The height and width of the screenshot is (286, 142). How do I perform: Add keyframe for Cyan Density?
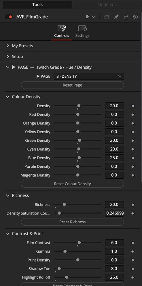point(133,149)
